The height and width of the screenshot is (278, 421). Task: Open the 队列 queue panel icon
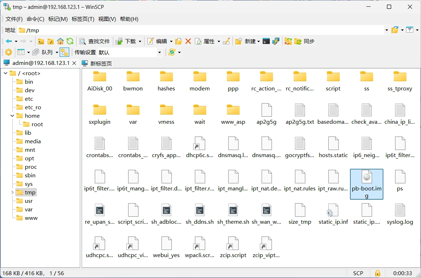(x=35, y=52)
